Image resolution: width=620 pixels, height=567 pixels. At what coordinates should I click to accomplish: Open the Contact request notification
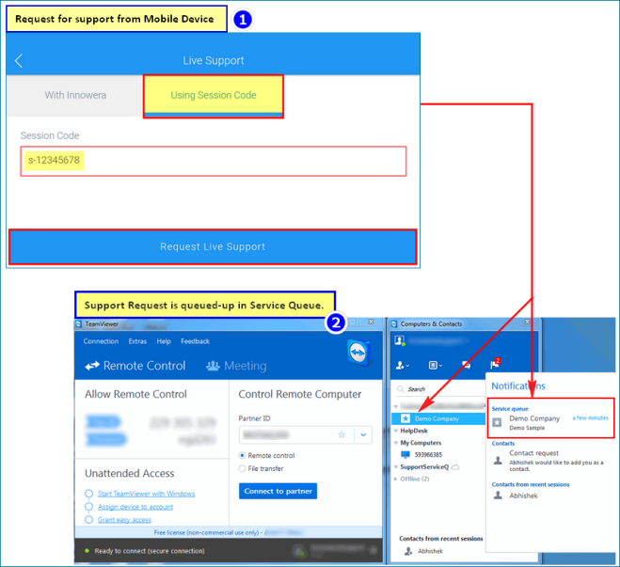coord(549,461)
